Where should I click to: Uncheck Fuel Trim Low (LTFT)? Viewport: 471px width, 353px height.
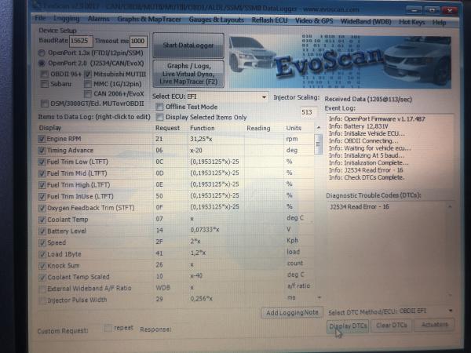[42, 162]
